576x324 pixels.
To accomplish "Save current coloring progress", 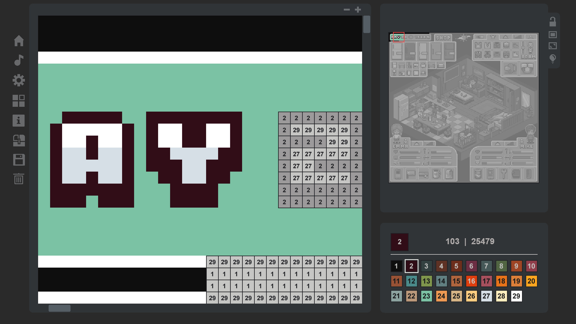I will 19,160.
